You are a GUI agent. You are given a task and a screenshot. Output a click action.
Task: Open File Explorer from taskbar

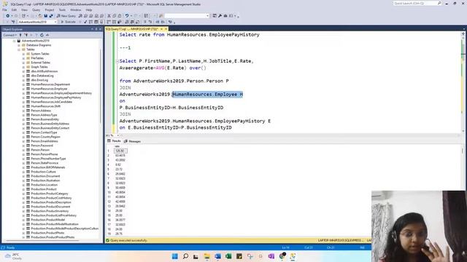coord(207,256)
